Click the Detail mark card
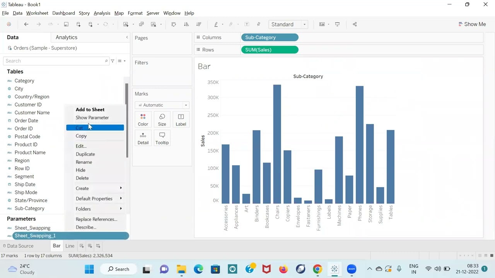This screenshot has height=278, width=495. tap(143, 138)
